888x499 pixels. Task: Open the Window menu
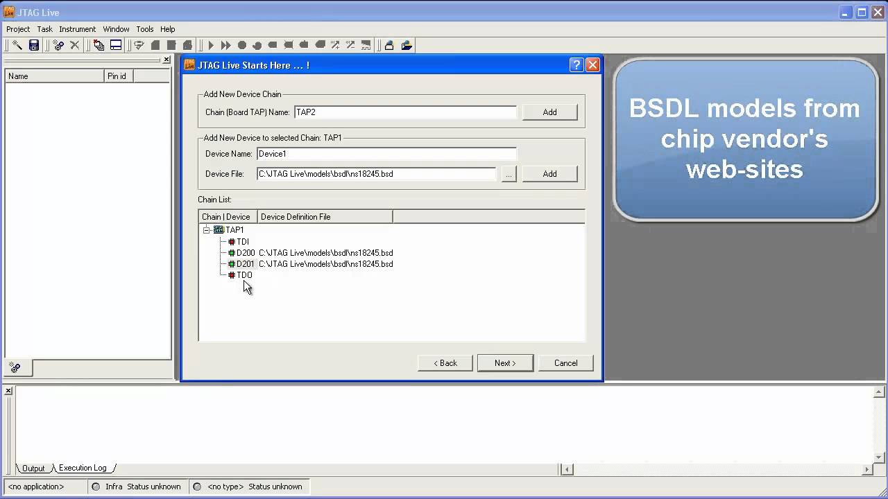click(116, 29)
